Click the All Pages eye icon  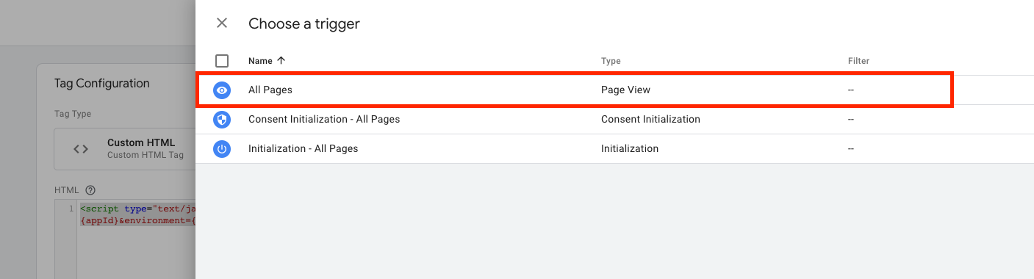click(222, 90)
